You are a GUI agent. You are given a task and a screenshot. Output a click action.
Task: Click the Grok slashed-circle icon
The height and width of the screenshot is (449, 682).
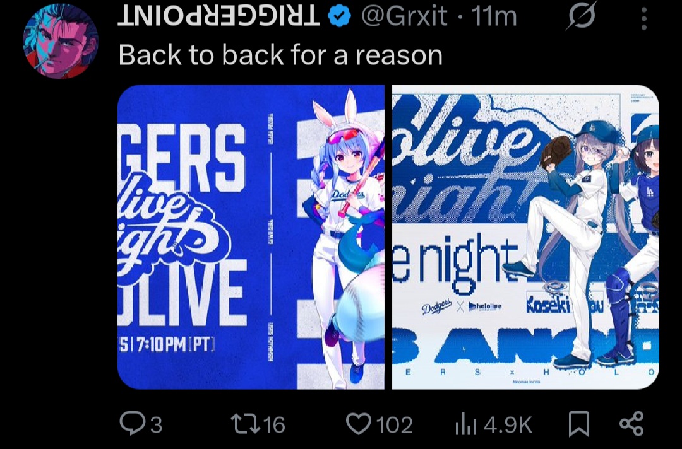point(582,17)
